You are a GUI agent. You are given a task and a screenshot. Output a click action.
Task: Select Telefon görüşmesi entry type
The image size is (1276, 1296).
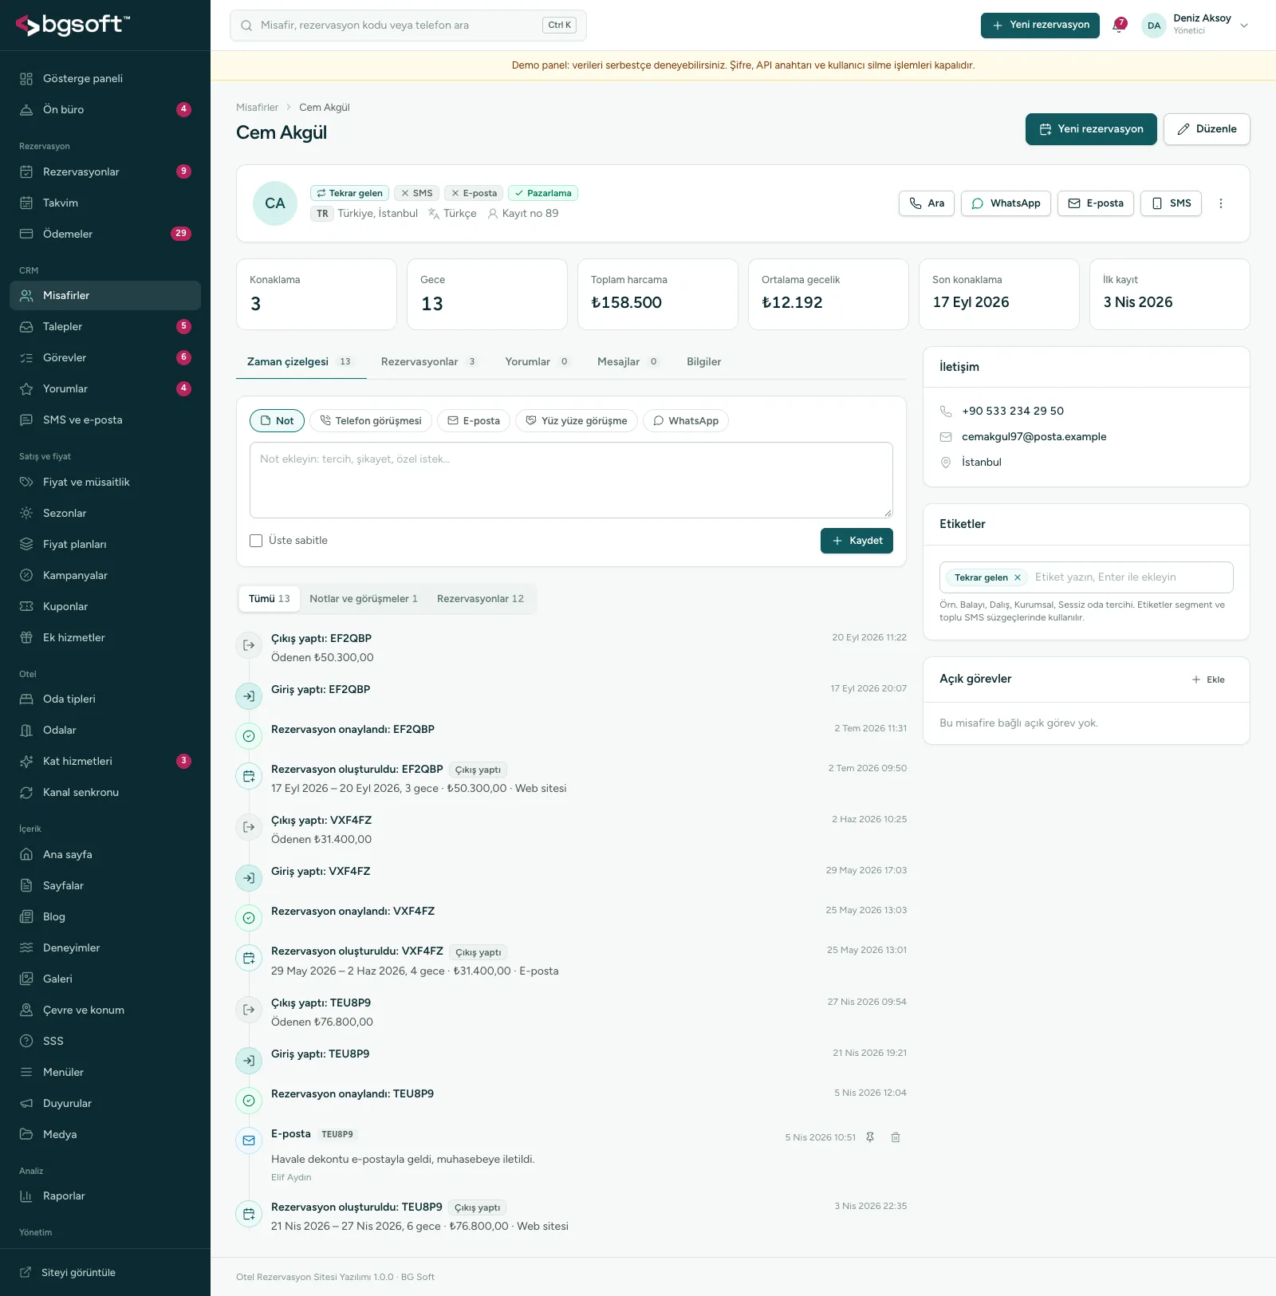pos(371,420)
